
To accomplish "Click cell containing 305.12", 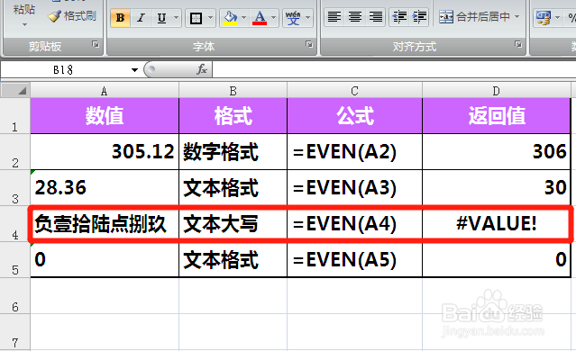I will pyautogui.click(x=105, y=151).
